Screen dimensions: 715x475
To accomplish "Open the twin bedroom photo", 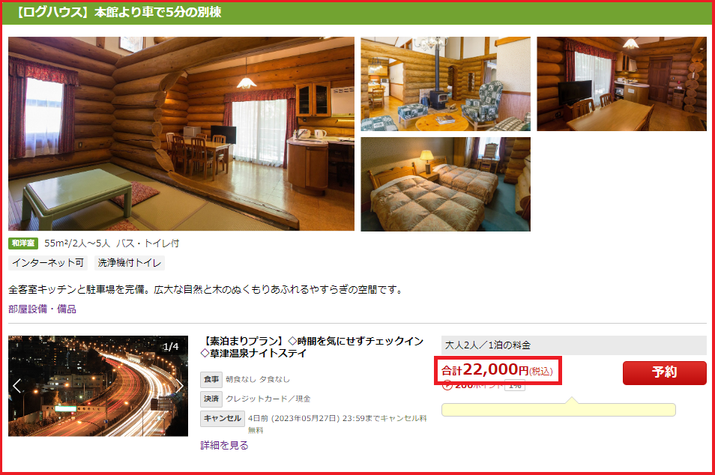I will (445, 184).
